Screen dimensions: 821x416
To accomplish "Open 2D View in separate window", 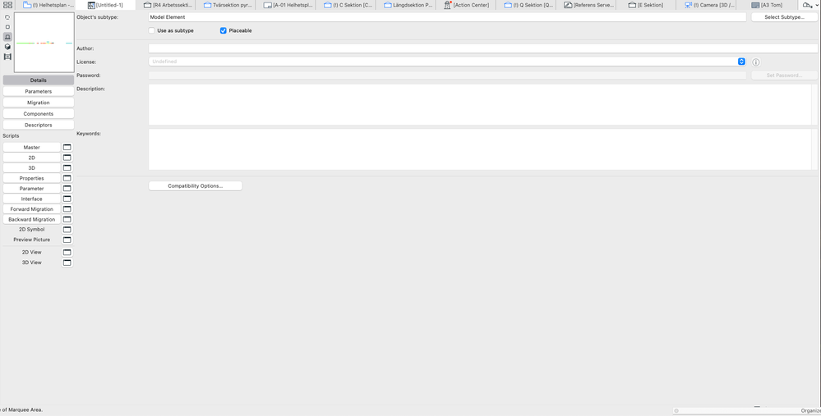I will click(x=67, y=253).
